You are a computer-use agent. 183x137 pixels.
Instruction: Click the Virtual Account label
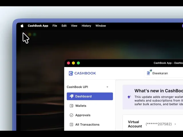(x=135, y=124)
